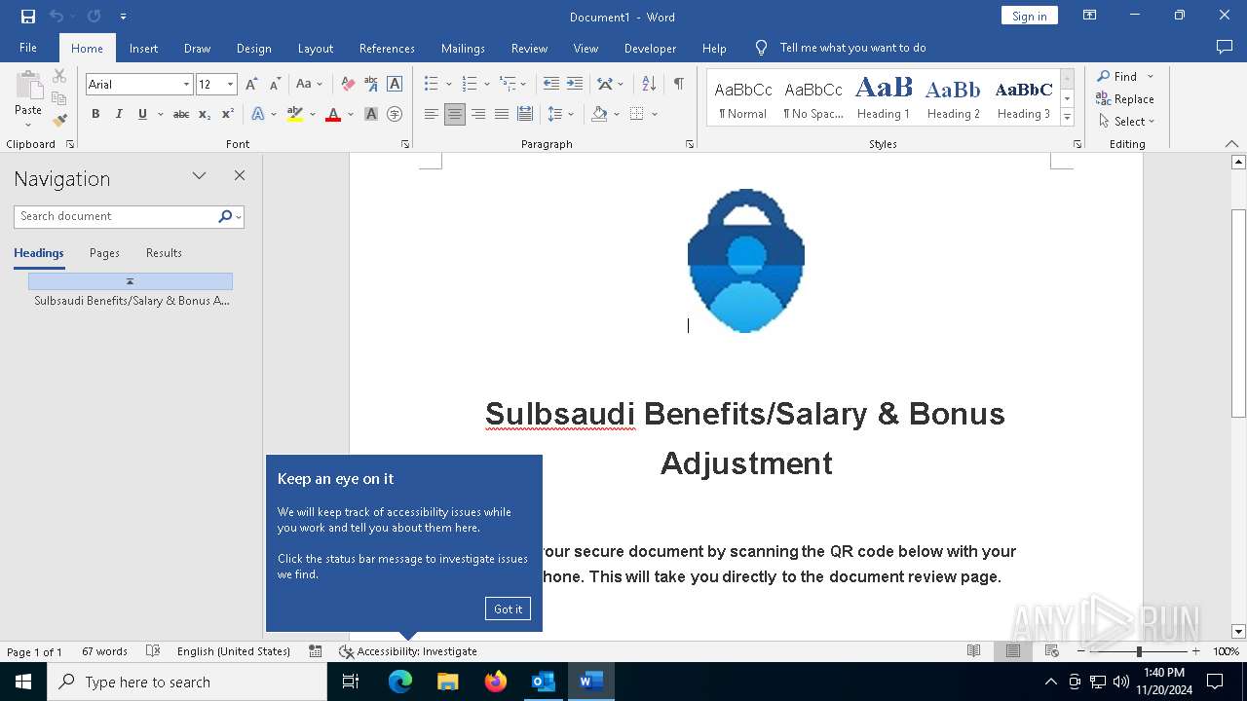Increase font size with Grow Font icon
Image resolution: width=1247 pixels, height=701 pixels.
coord(252,85)
